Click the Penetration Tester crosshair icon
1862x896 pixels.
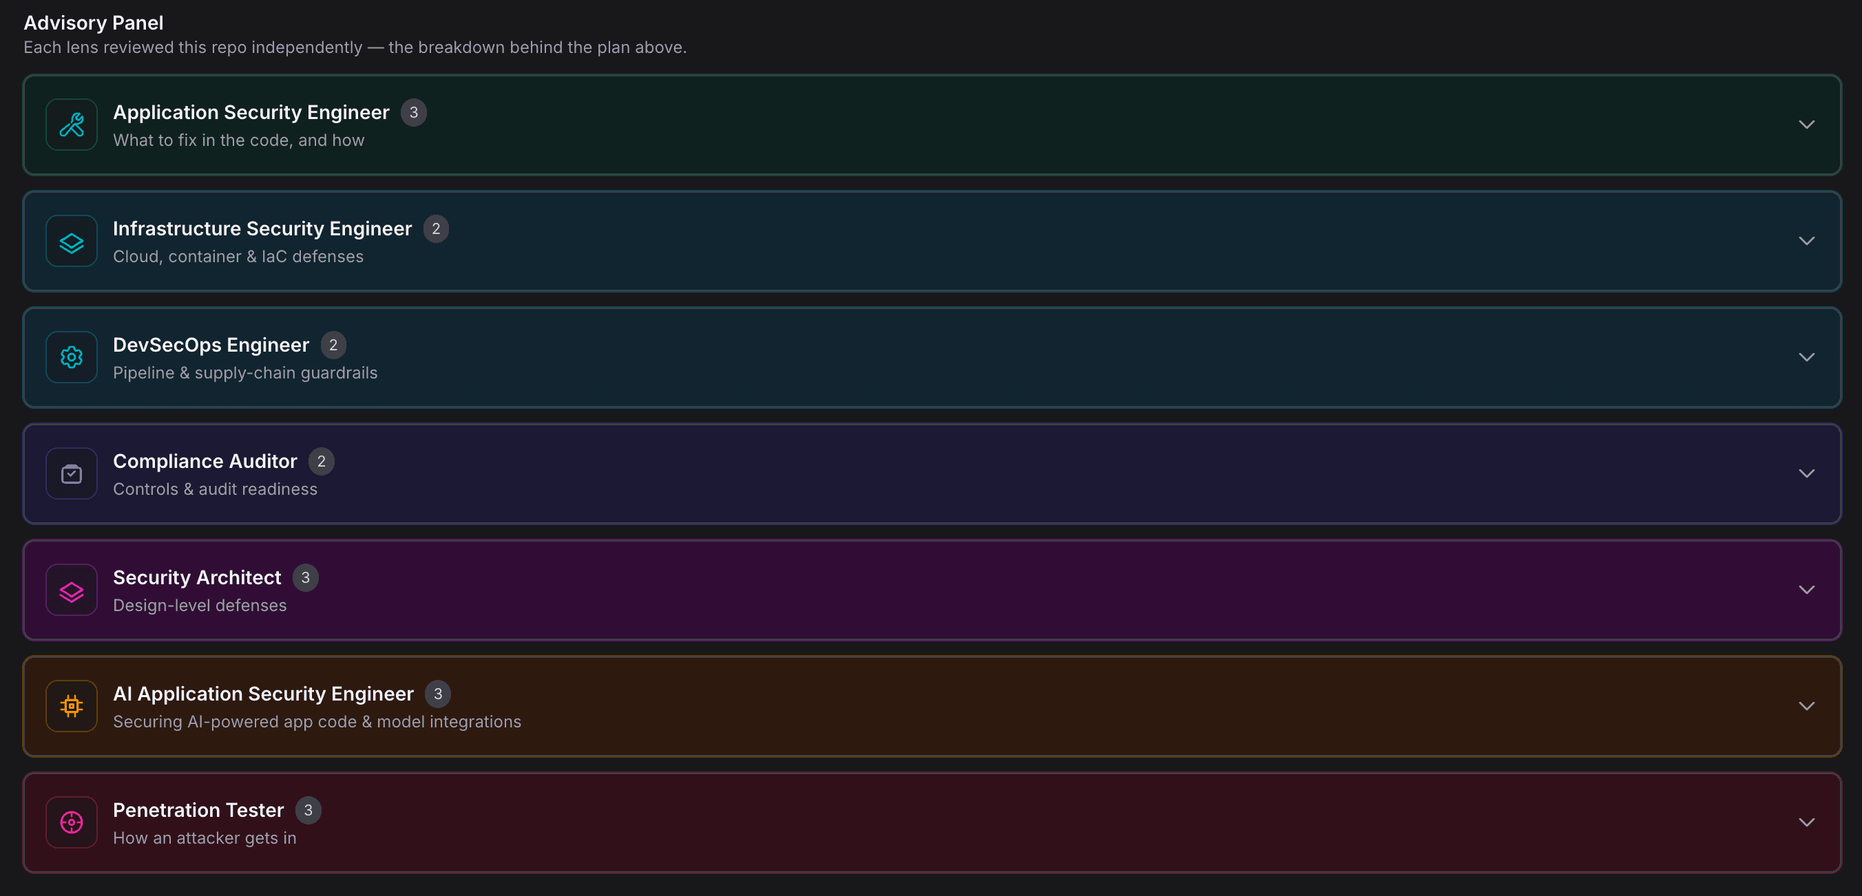point(72,823)
